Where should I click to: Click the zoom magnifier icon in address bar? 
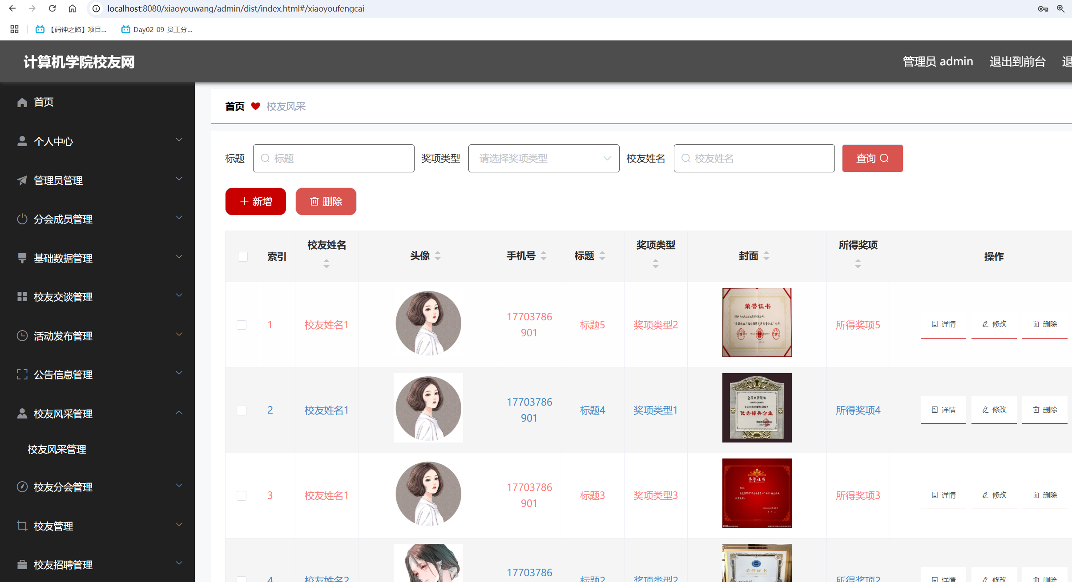click(x=1061, y=8)
